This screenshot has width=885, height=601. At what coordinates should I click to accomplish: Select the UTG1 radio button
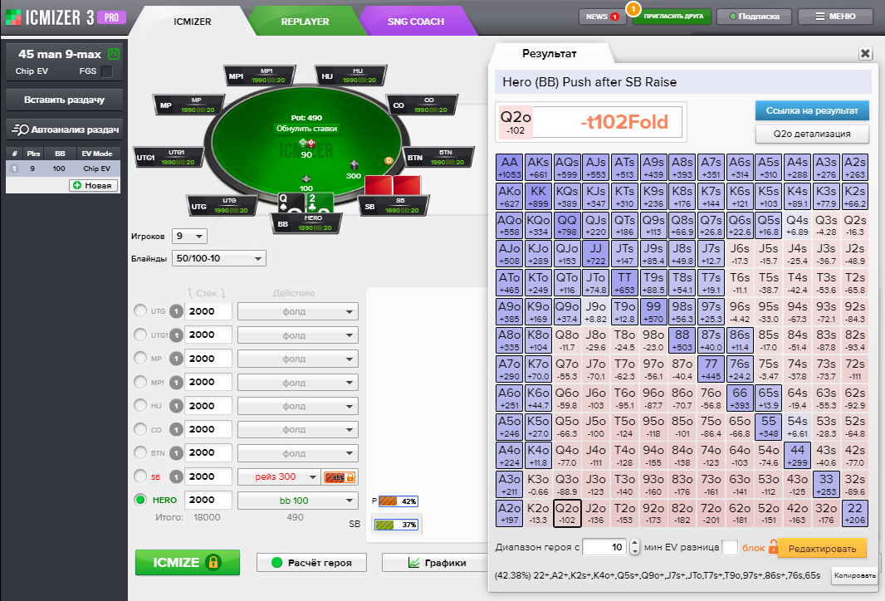click(140, 335)
